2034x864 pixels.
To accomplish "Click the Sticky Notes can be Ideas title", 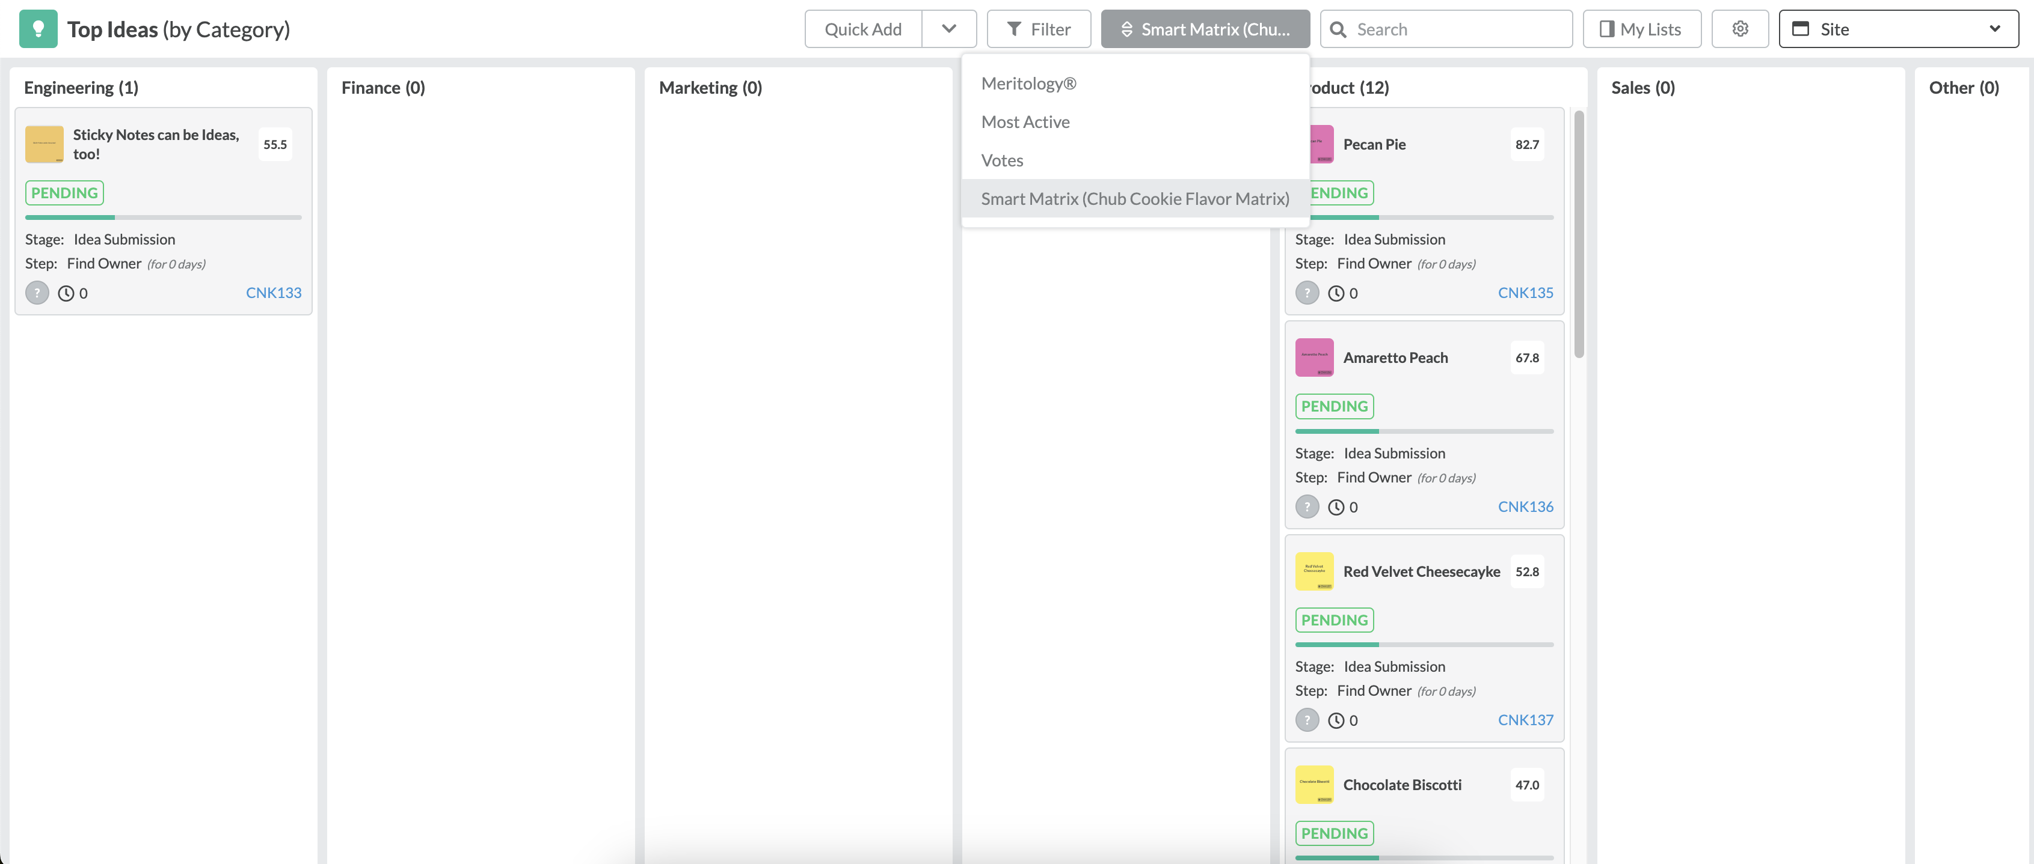I will tap(156, 144).
